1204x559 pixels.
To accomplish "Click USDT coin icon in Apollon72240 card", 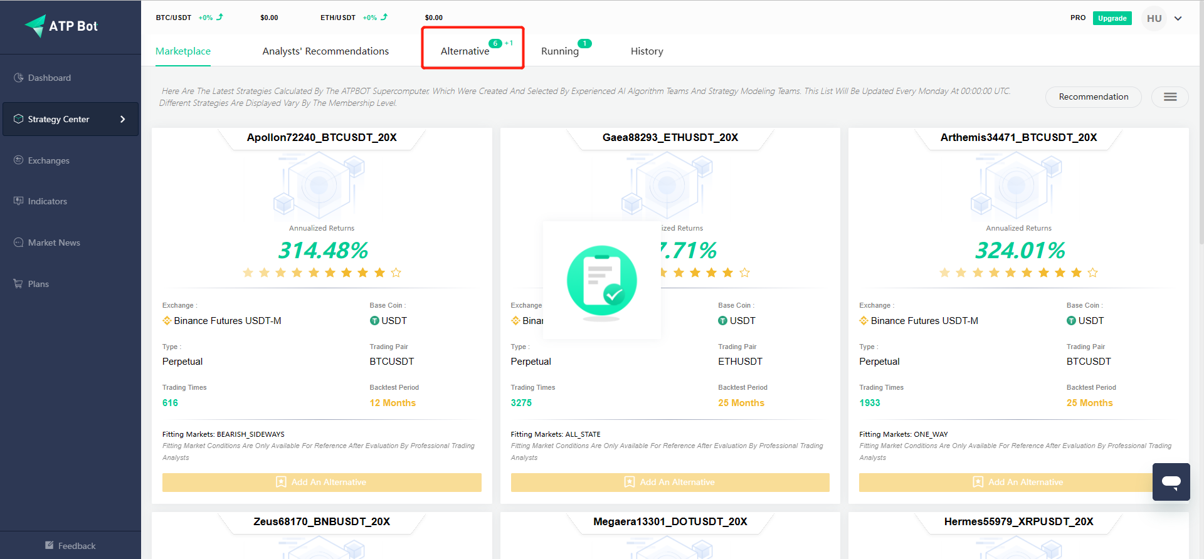I will point(374,320).
